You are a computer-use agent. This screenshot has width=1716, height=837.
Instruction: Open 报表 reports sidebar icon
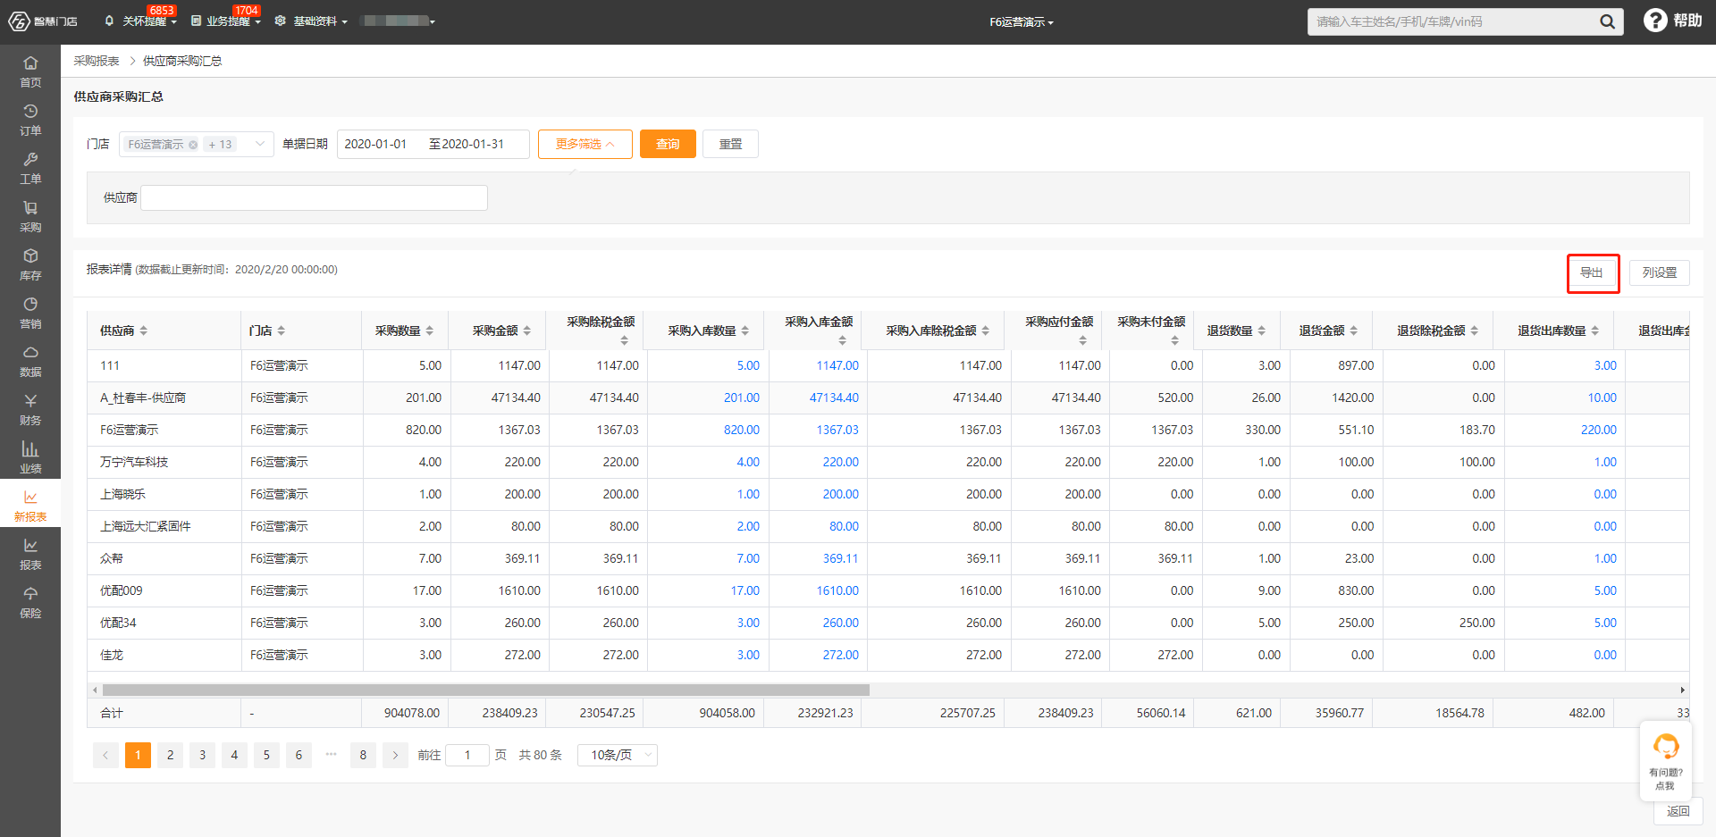click(30, 553)
